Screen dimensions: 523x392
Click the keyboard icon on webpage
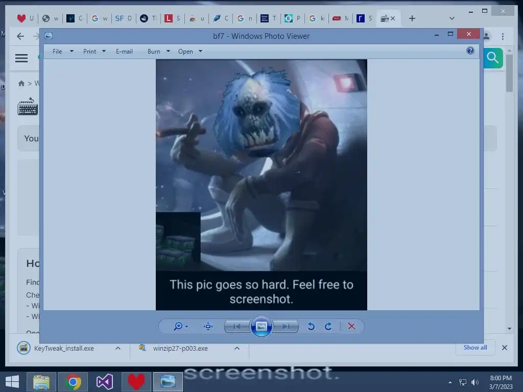point(28,107)
